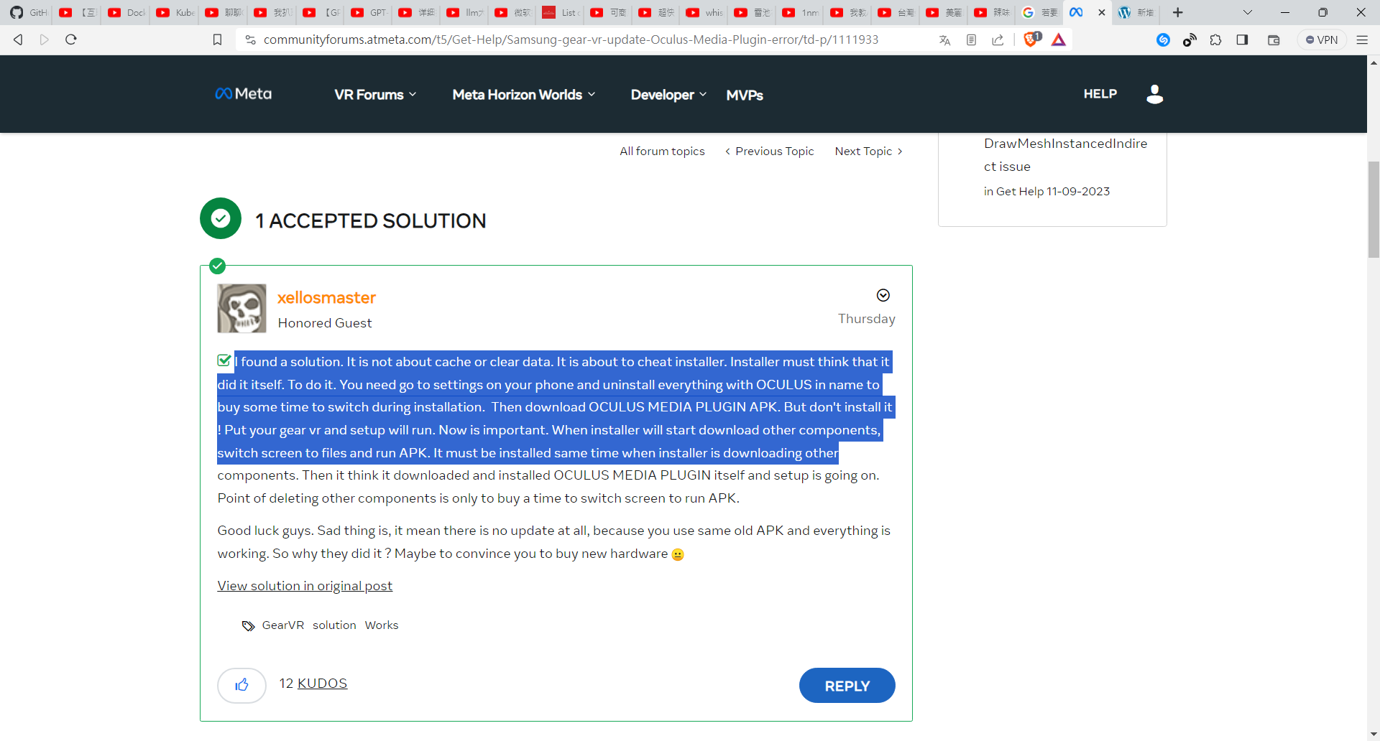Open the GearVR tag
This screenshot has height=741, width=1380.
[283, 625]
